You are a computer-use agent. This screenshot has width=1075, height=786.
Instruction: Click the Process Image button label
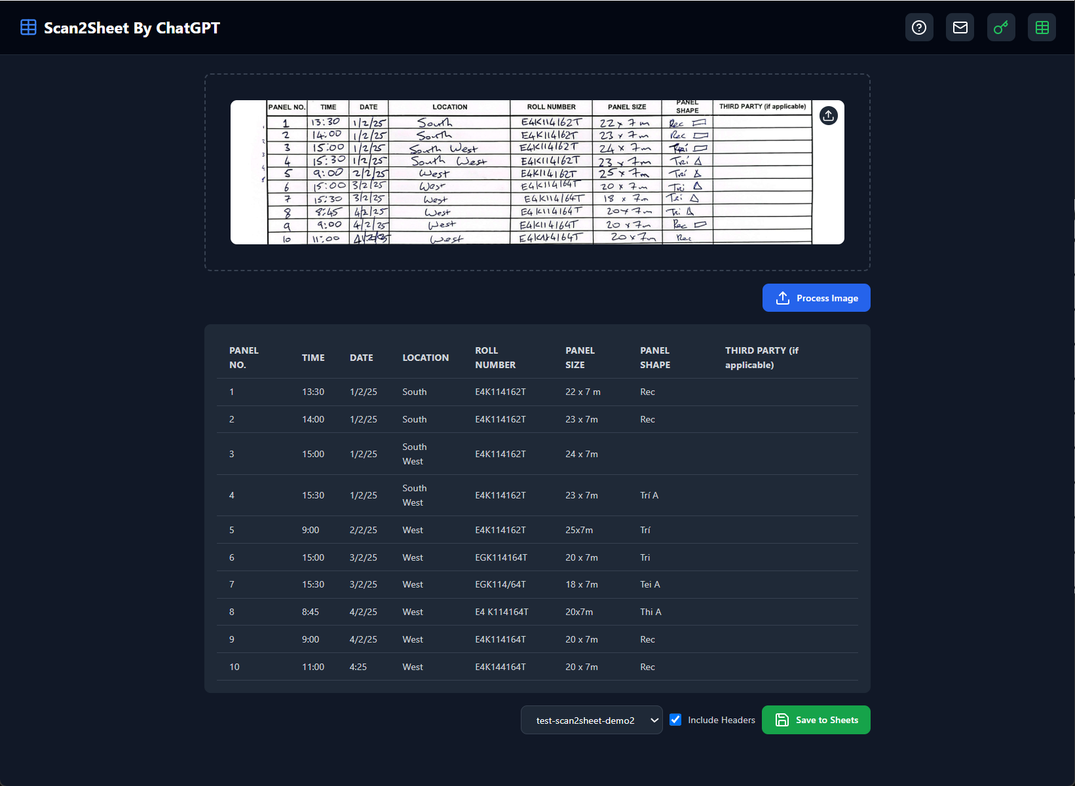pyautogui.click(x=827, y=298)
